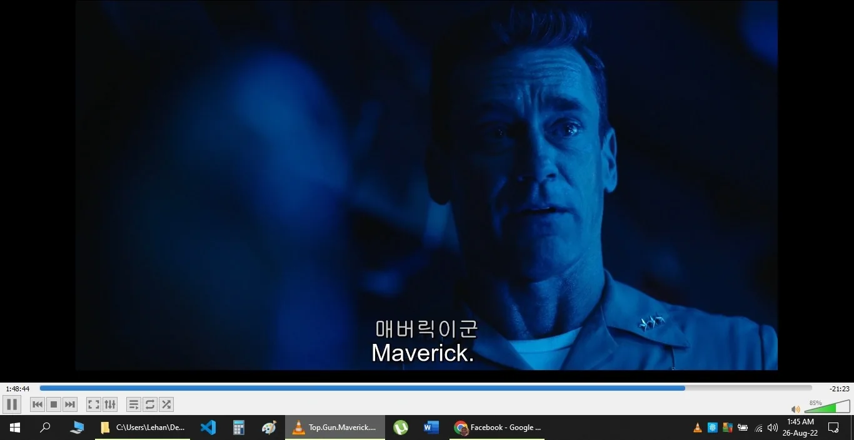Switch to Facebook - Google Chrome window
The width and height of the screenshot is (854, 440).
tap(497, 428)
